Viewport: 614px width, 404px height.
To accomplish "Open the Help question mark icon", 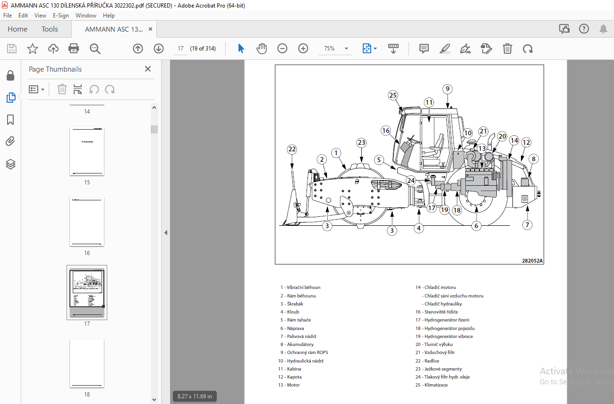I will pos(584,29).
